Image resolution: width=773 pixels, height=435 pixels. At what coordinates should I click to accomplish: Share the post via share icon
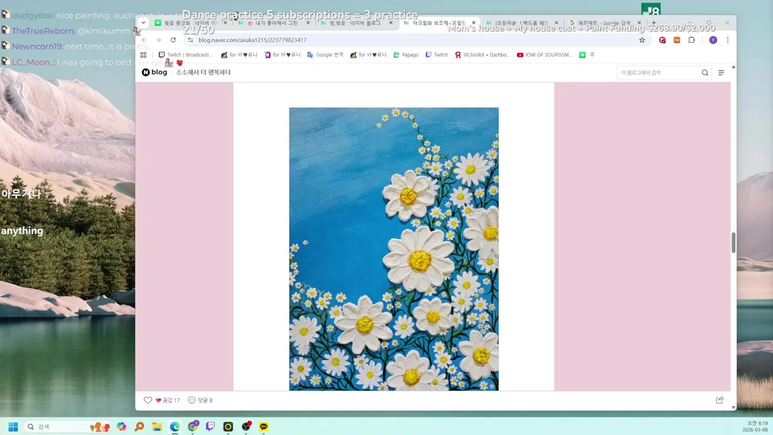point(720,400)
